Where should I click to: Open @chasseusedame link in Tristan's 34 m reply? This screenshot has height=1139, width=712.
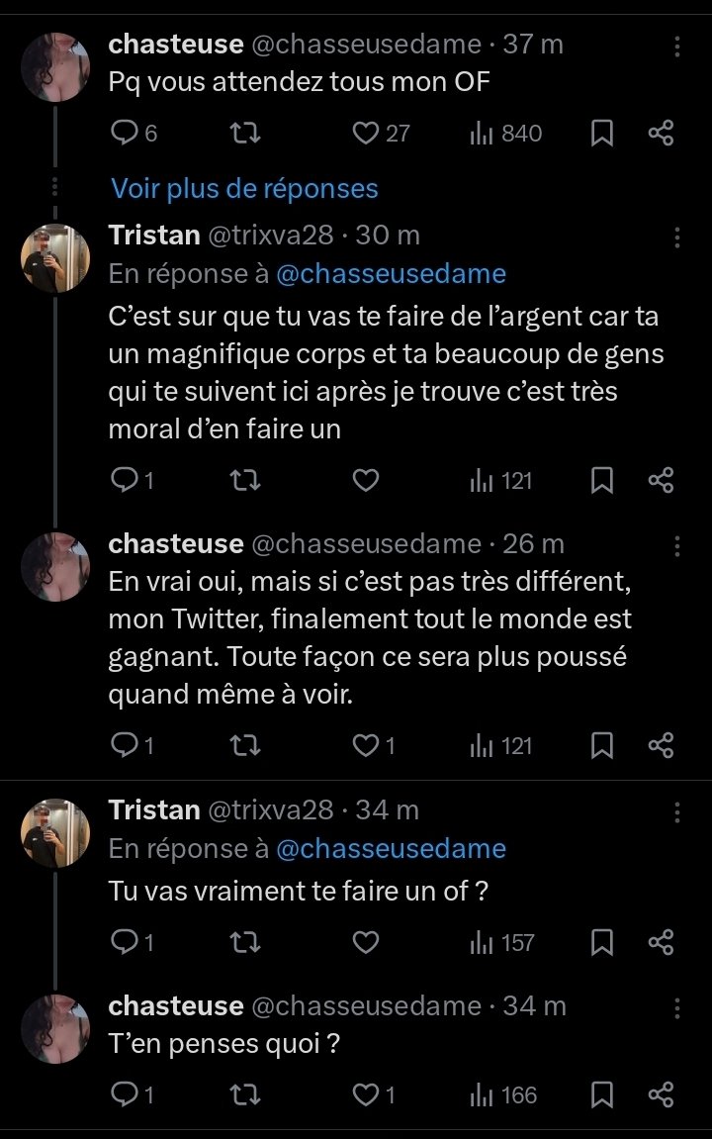coord(391,849)
